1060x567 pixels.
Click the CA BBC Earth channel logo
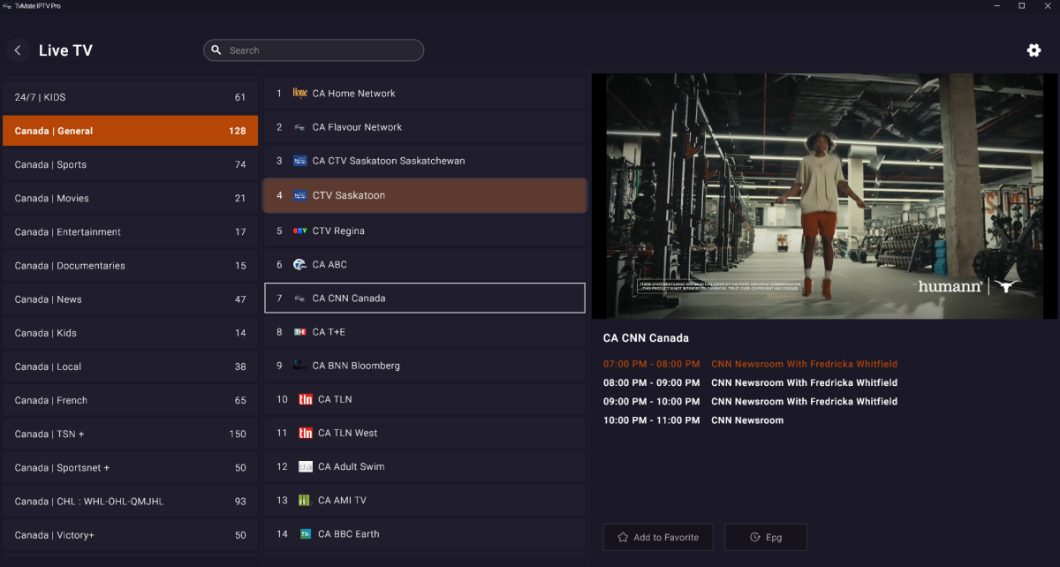pos(306,534)
